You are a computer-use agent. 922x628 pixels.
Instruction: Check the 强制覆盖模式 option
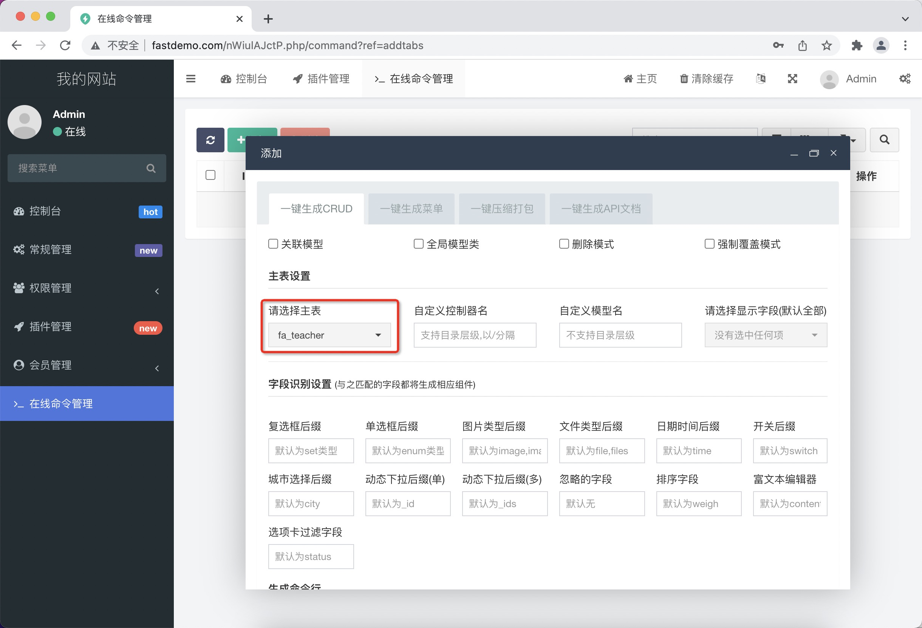pos(709,244)
